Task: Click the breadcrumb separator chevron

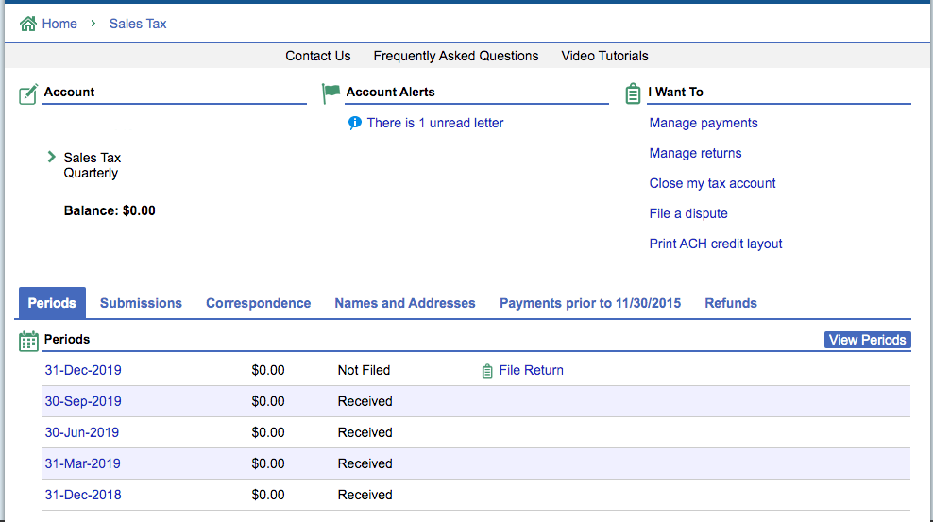Action: tap(93, 24)
